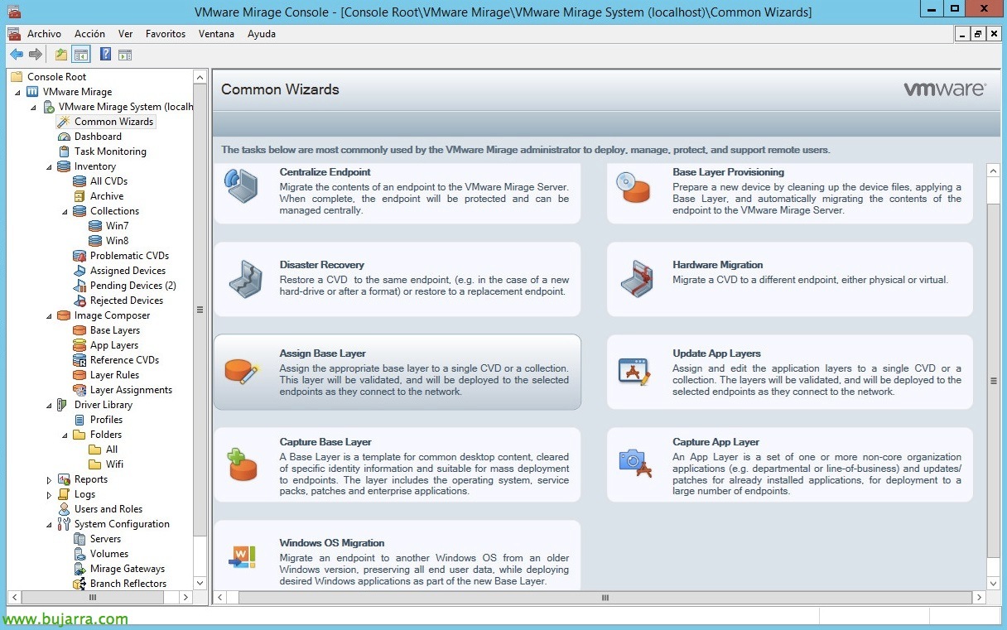Select the Win7 collection
Image resolution: width=1007 pixels, height=630 pixels.
click(x=117, y=226)
